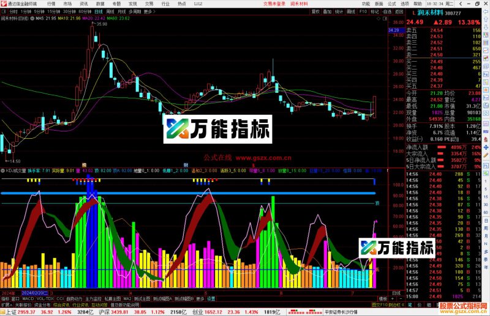Click the 交易未登录 login link

(274, 4)
